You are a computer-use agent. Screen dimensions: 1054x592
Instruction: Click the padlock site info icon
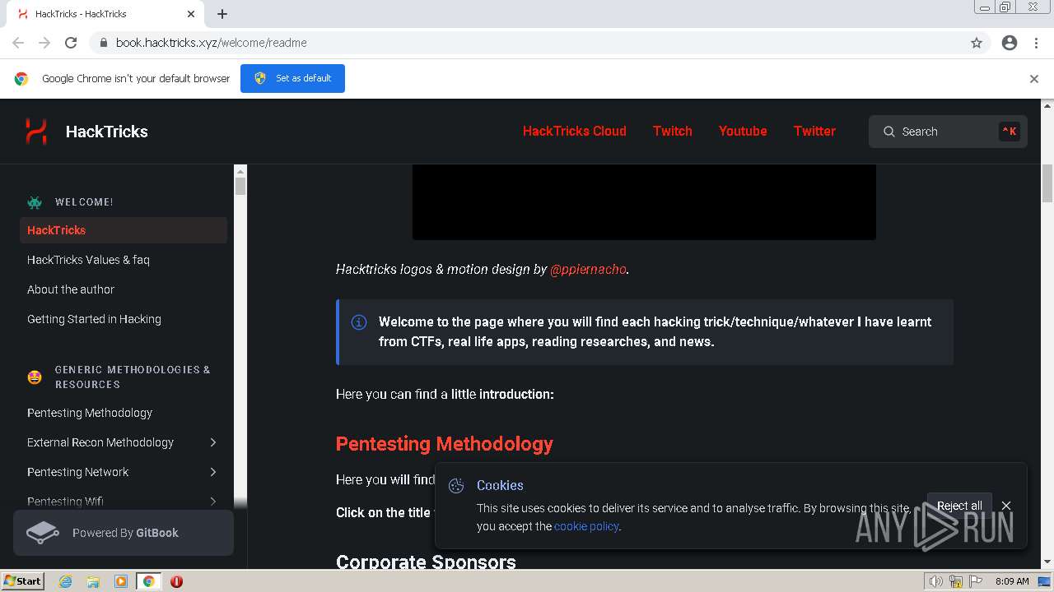pos(104,43)
